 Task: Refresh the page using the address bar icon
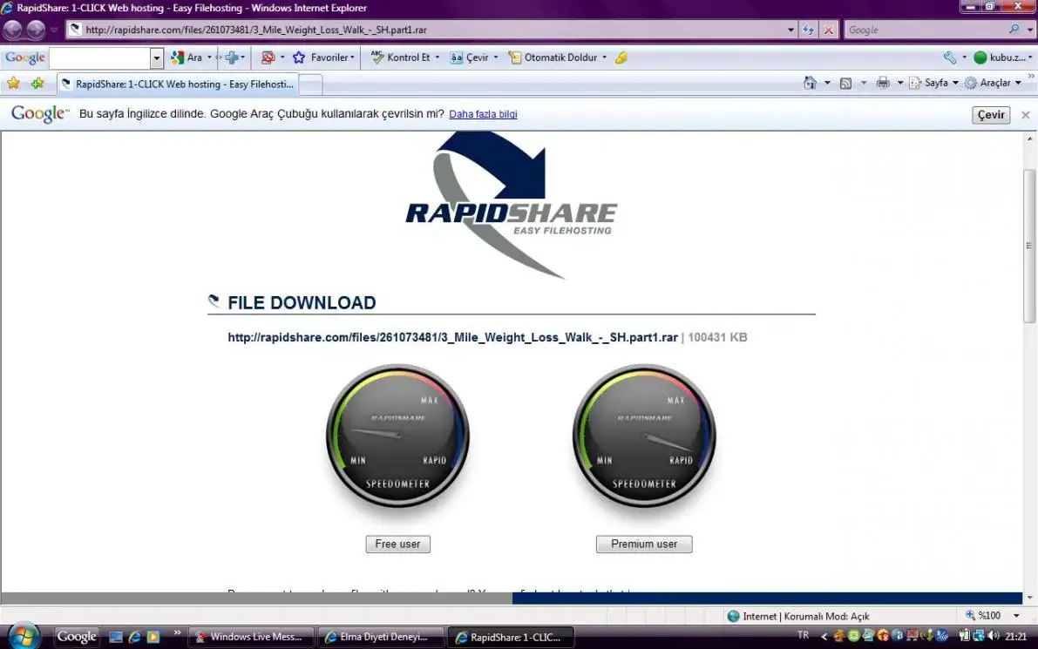[808, 30]
